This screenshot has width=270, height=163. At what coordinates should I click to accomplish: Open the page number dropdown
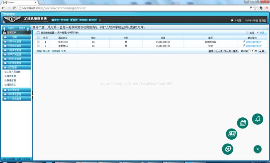click(x=251, y=51)
